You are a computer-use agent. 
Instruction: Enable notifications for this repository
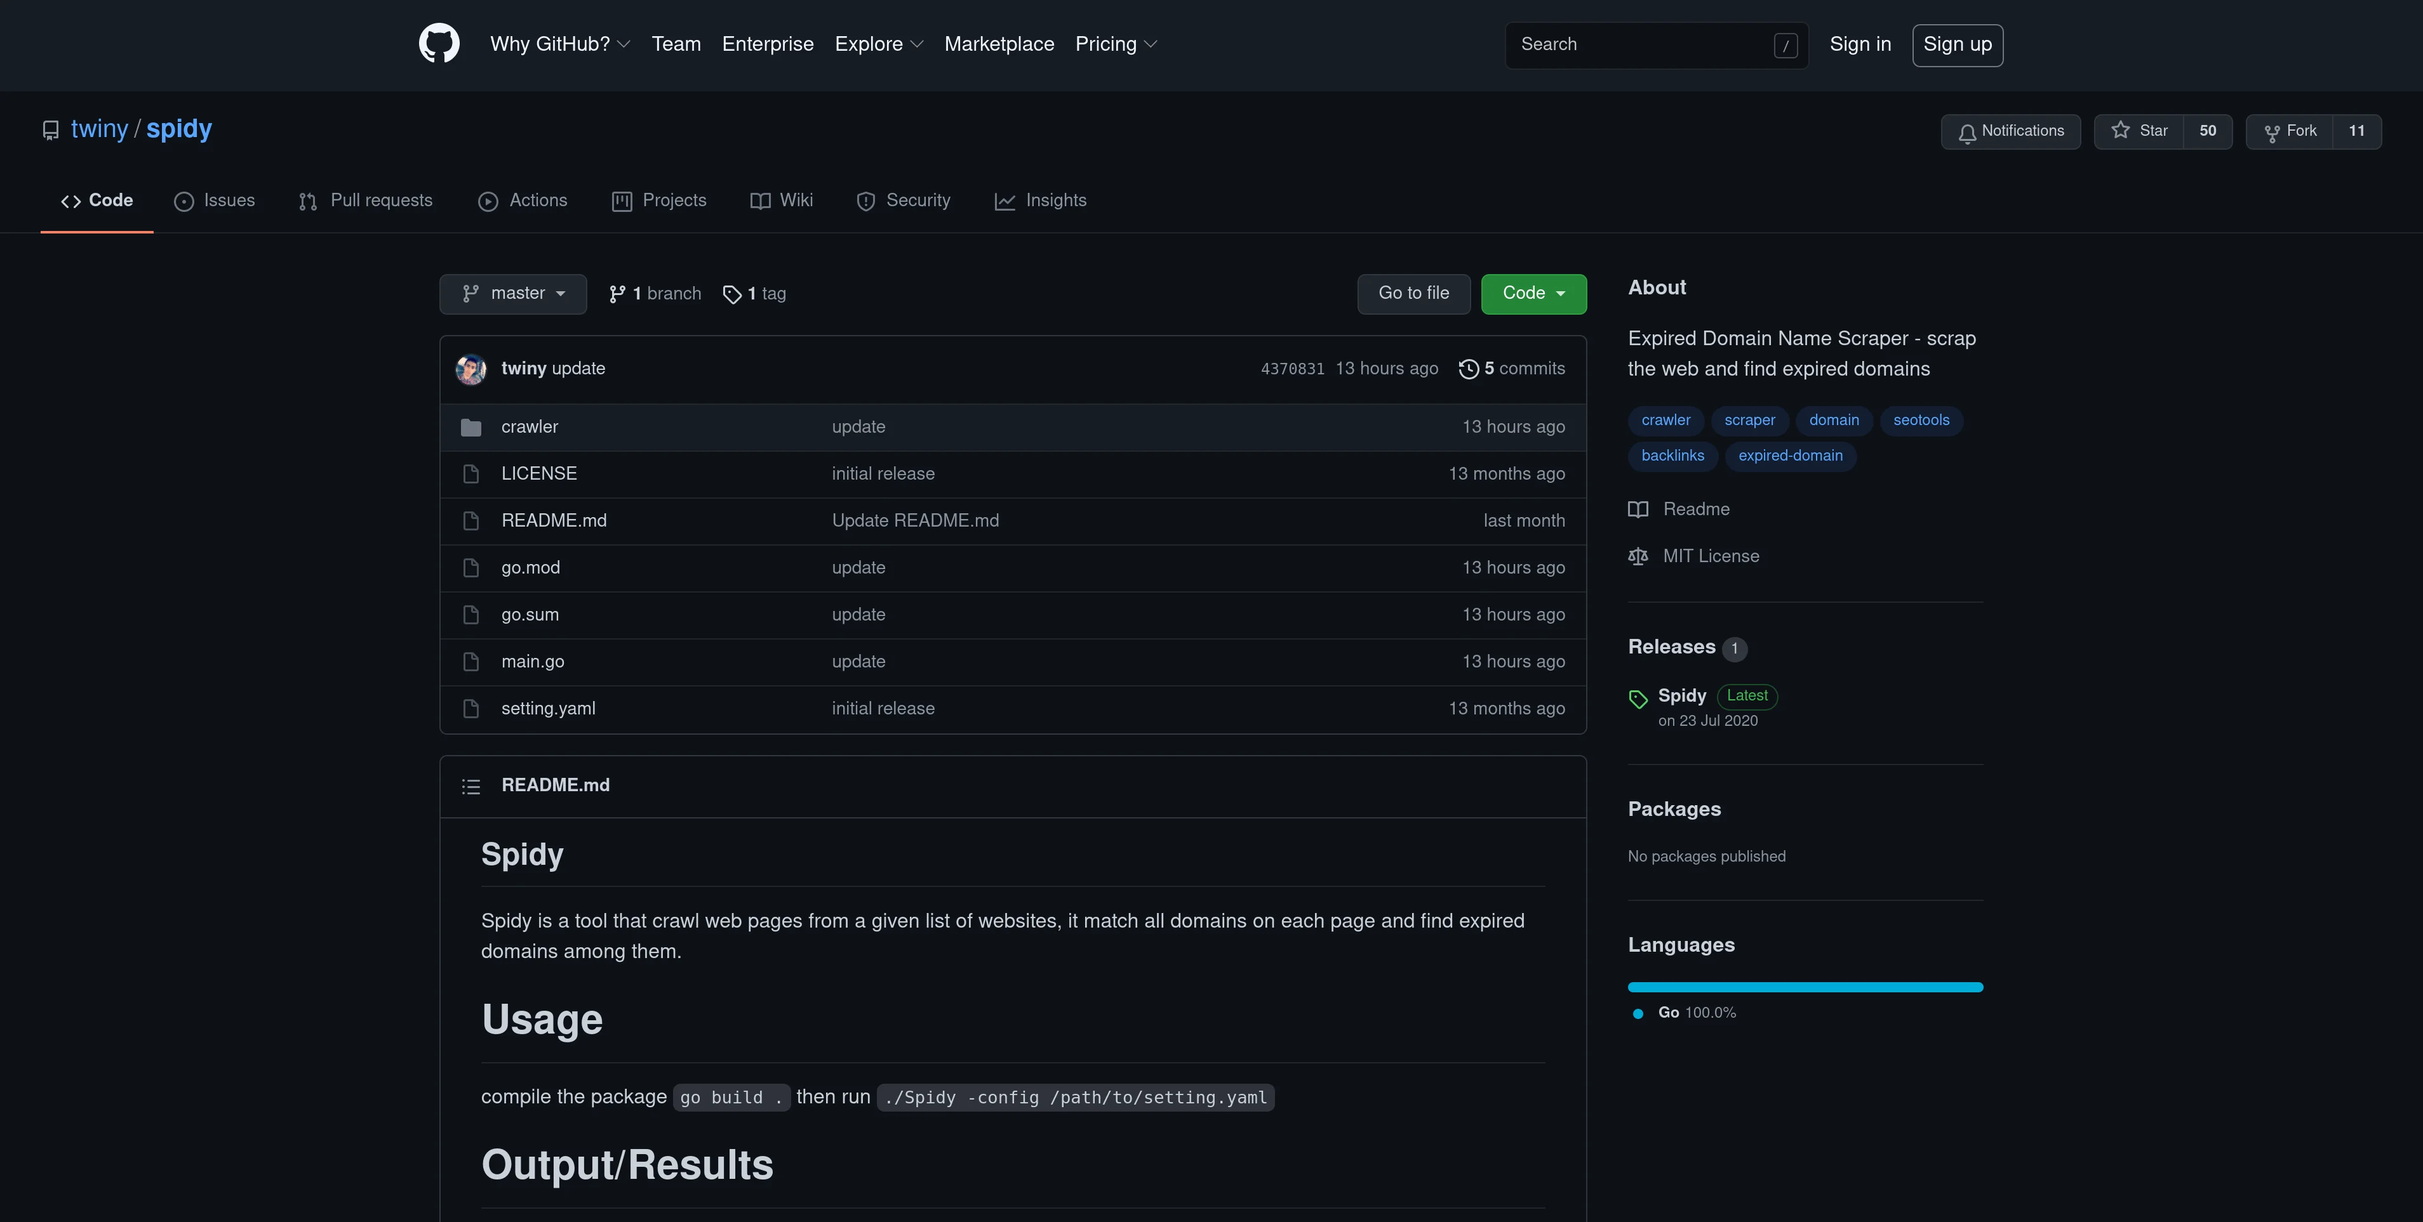point(2010,131)
